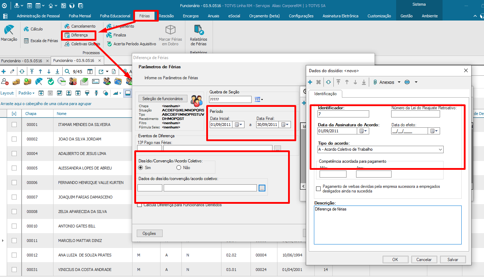
Task: Go to last record in the Funcionário toolbar
Action: point(57,71)
